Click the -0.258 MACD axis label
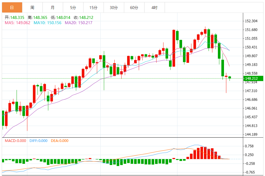Viewport: 265px width, 176px height. [x=250, y=164]
